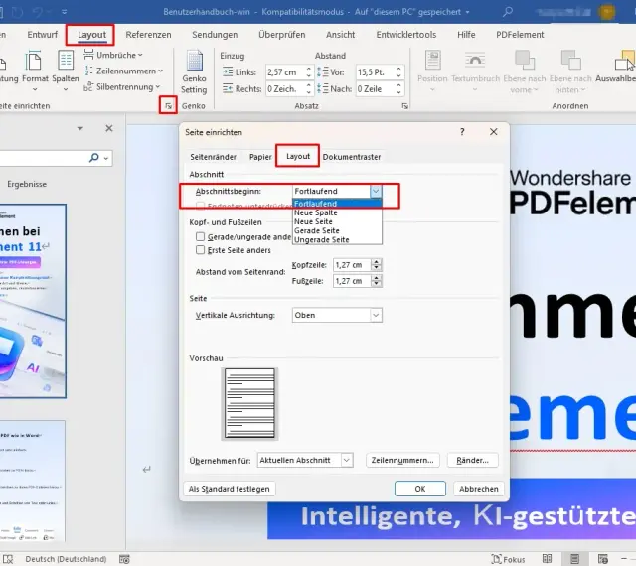The height and width of the screenshot is (566, 636).
Task: Close the navigation pane
Action: 109,128
